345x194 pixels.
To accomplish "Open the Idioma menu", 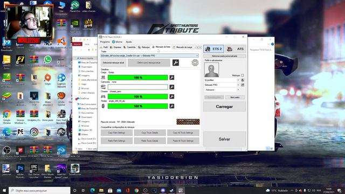I will 118,42.
